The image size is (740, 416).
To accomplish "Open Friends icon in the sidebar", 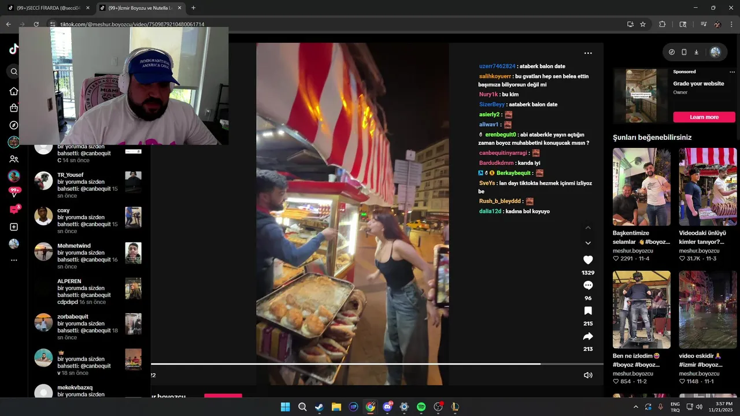I will 14,159.
